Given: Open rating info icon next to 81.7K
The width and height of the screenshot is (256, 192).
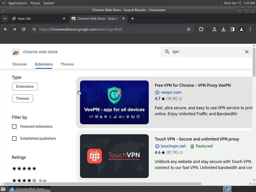Looking at the screenshot, I should pos(181,152).
